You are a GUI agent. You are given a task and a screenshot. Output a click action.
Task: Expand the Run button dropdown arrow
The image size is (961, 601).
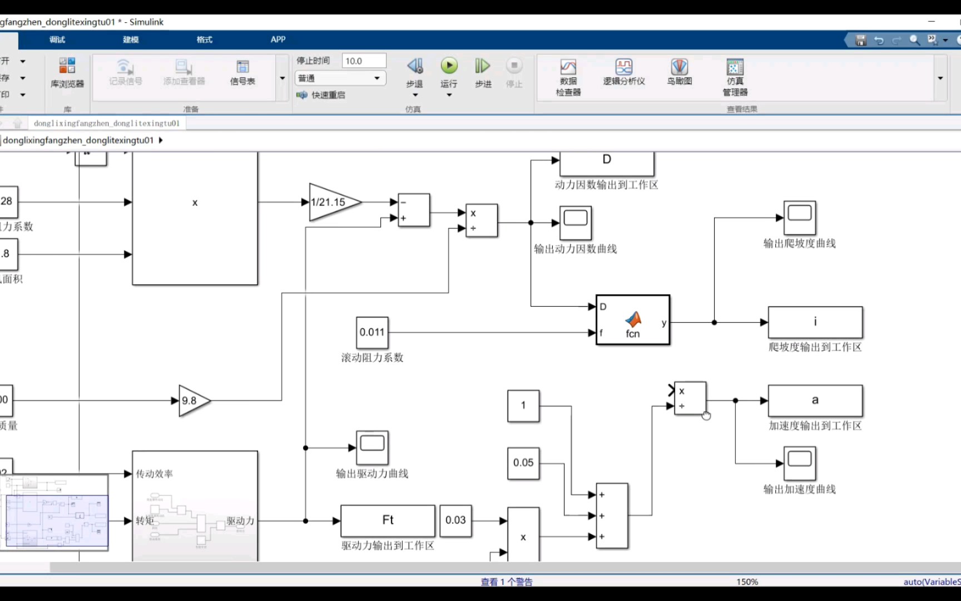click(x=449, y=95)
